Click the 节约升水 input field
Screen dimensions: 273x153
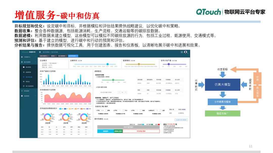coord(121,110)
